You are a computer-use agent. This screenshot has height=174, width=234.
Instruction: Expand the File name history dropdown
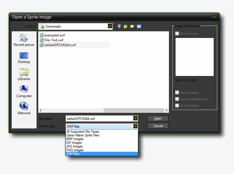pyautogui.click(x=135, y=118)
